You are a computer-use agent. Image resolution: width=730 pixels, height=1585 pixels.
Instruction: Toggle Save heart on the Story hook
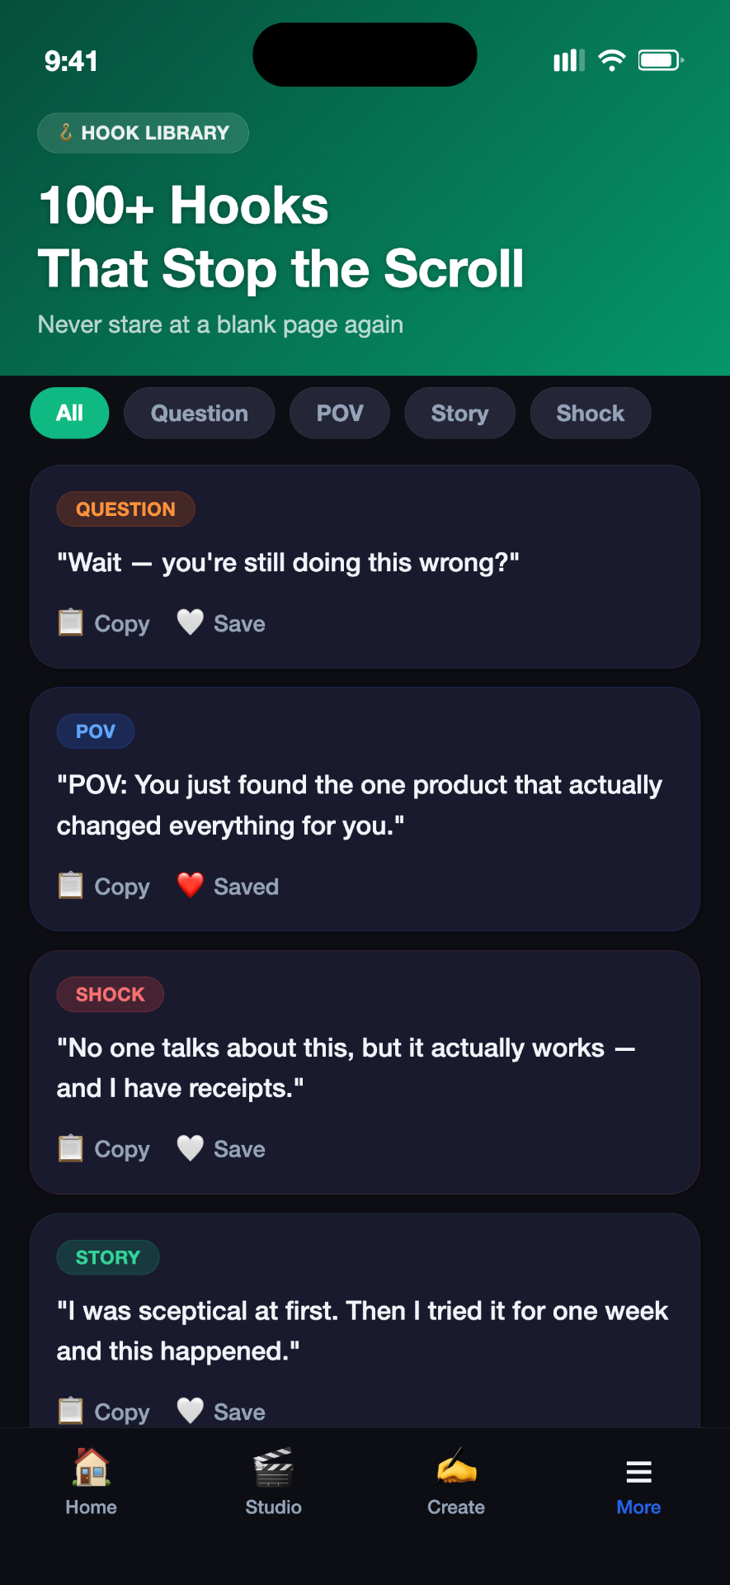(x=191, y=1411)
